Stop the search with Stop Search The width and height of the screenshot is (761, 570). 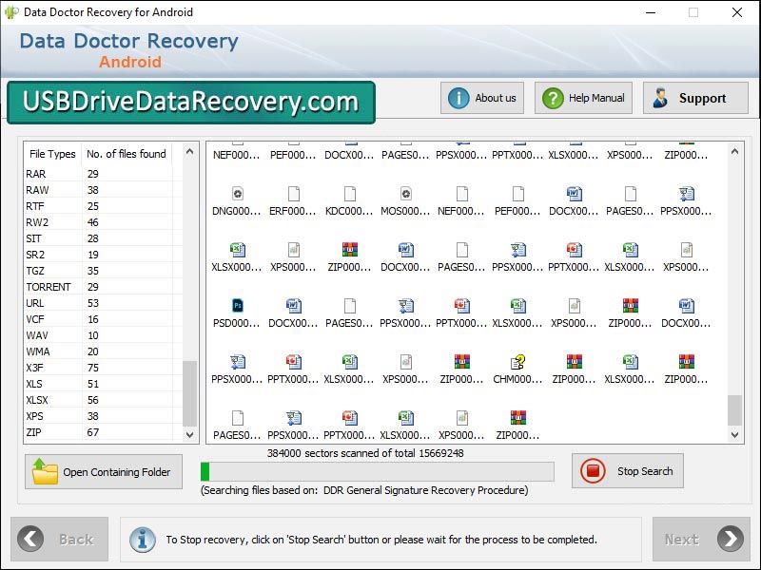point(628,470)
